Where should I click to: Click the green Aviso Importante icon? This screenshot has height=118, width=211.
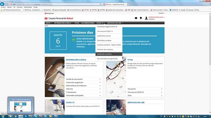74,40
